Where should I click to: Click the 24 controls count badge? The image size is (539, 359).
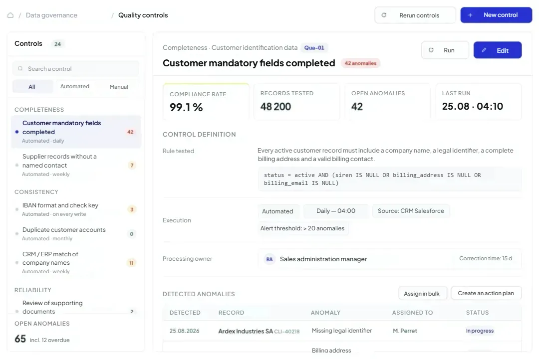pos(57,44)
